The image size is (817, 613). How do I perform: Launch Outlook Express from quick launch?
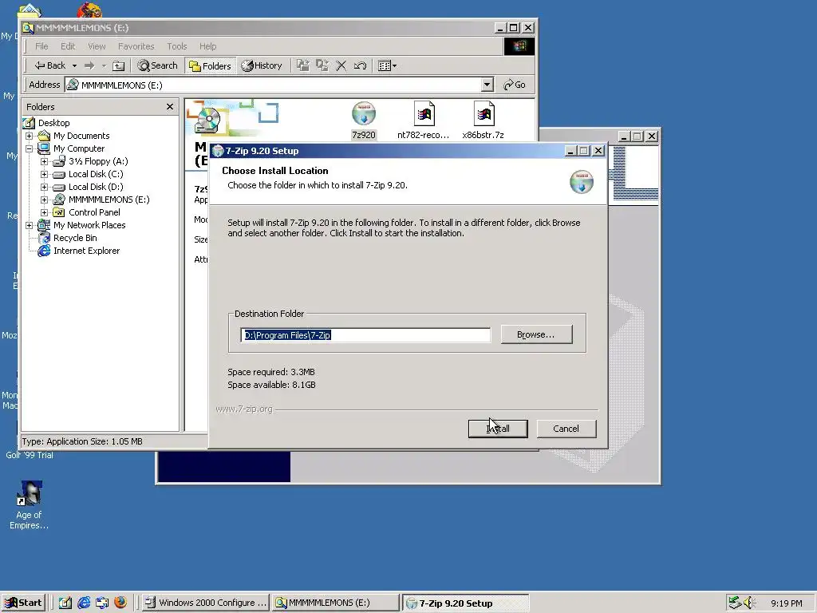[102, 603]
